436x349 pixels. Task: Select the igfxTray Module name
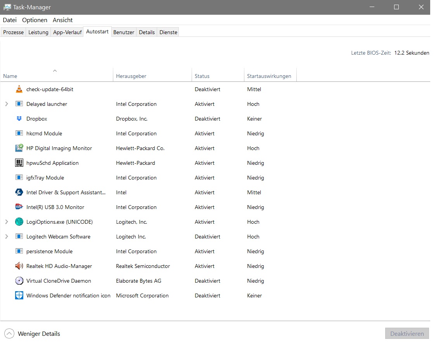(45, 178)
